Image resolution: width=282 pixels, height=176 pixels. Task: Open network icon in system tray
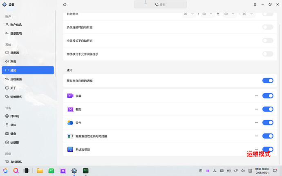click(x=215, y=171)
